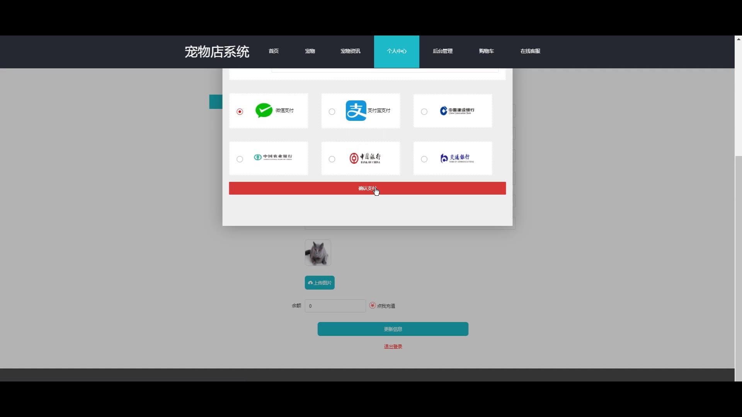Click the 余额 balance input field

click(335, 306)
